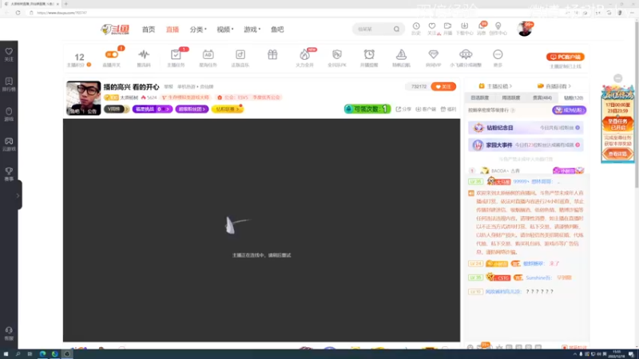
Task: Click the orange 关注 follow button
Action: click(443, 87)
